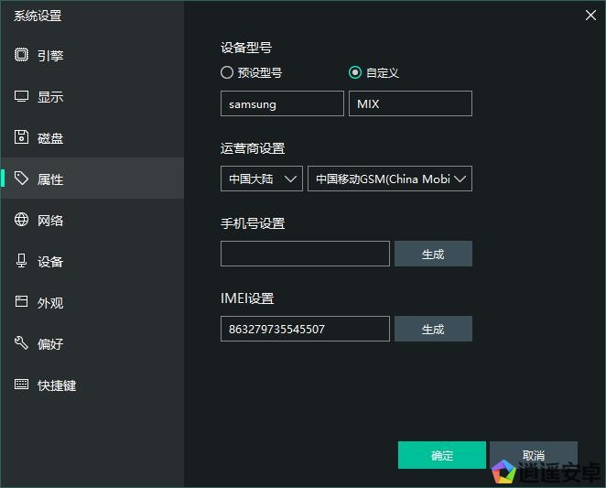Click the 偏好 (Preferences) wrench icon
Viewport: 606px width, 488px height.
(22, 343)
